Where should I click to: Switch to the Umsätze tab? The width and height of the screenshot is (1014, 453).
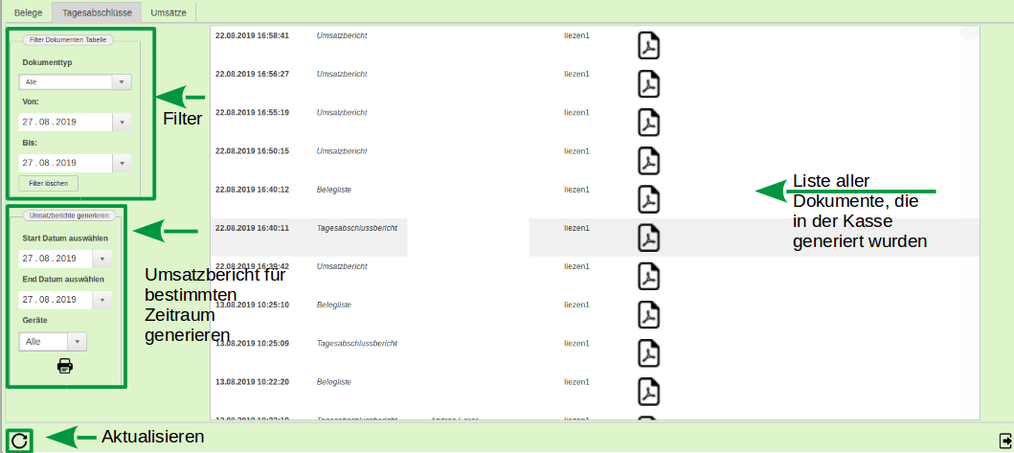(169, 11)
